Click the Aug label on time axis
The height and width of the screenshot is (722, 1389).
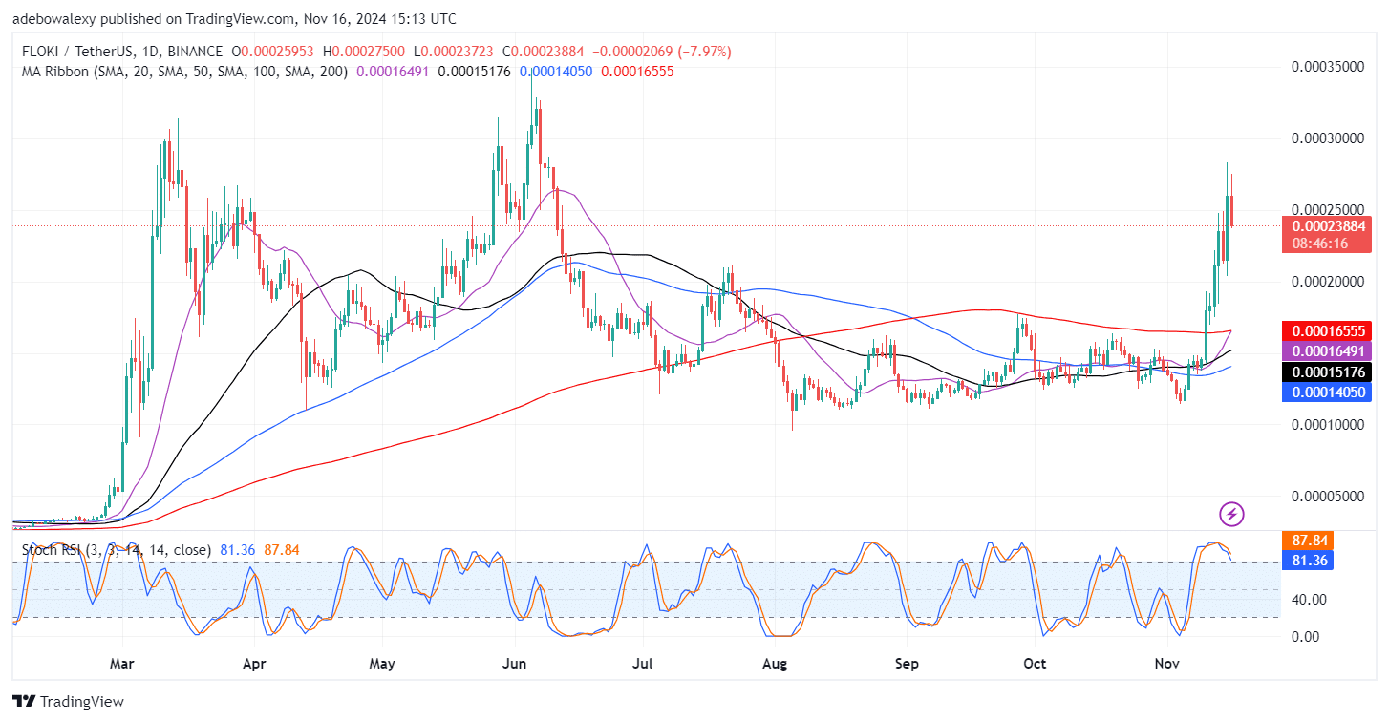(x=776, y=662)
